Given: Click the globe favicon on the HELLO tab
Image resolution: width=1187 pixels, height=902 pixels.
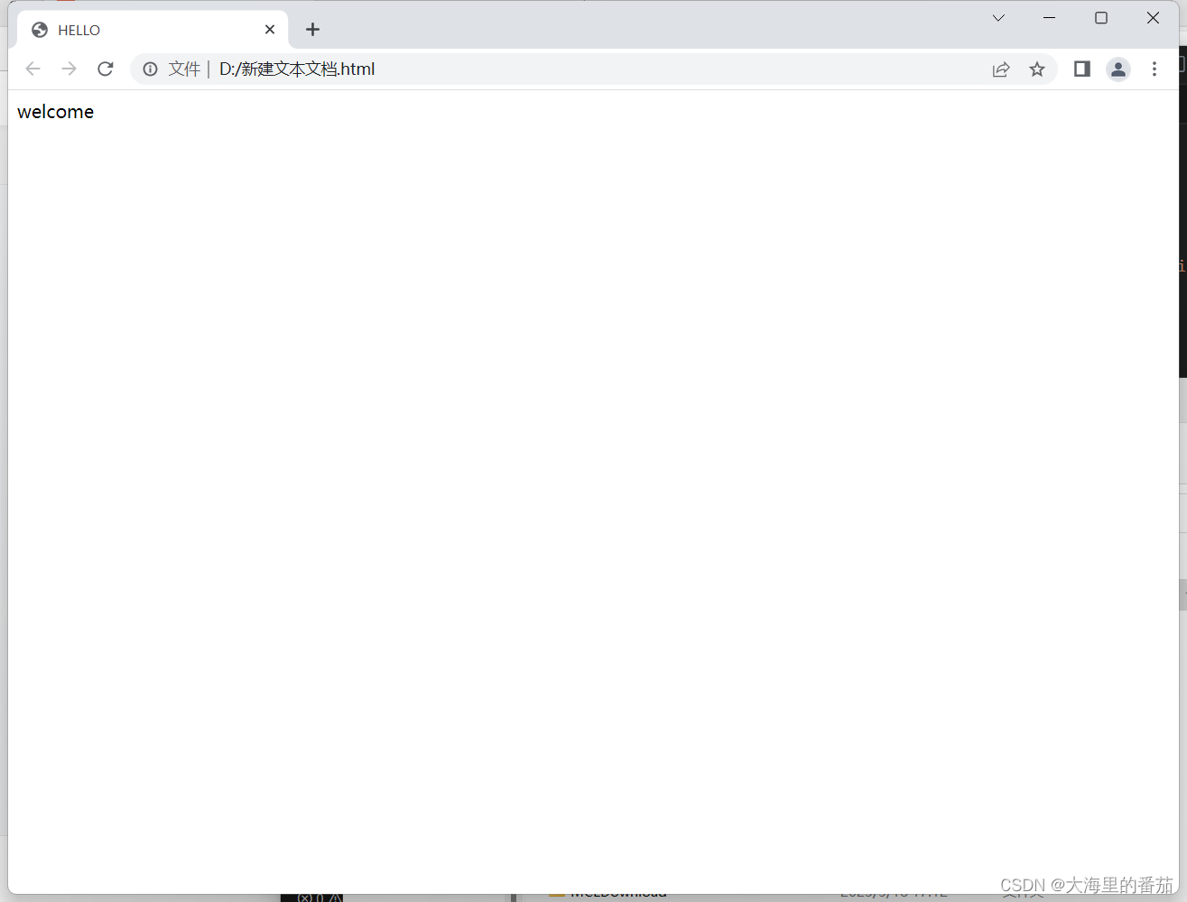Looking at the screenshot, I should coord(39,29).
